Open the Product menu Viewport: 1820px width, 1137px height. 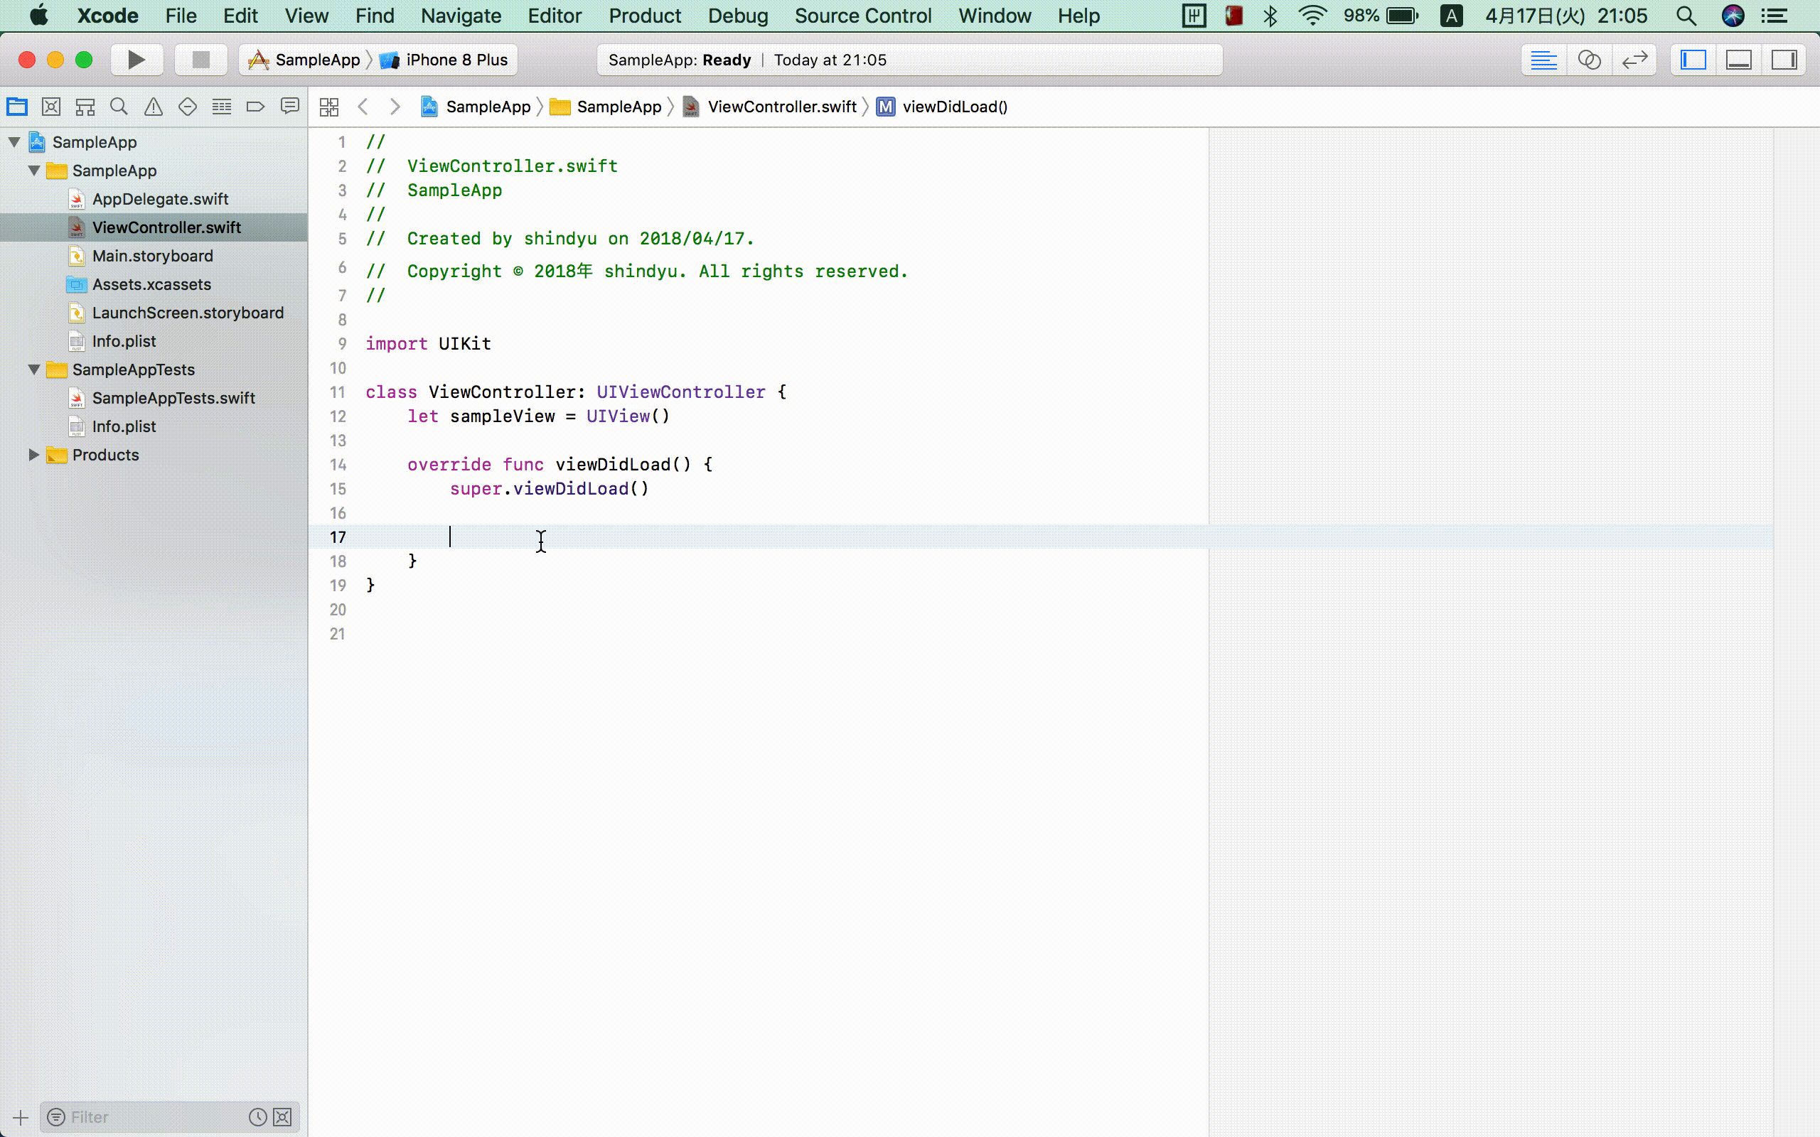pos(645,16)
